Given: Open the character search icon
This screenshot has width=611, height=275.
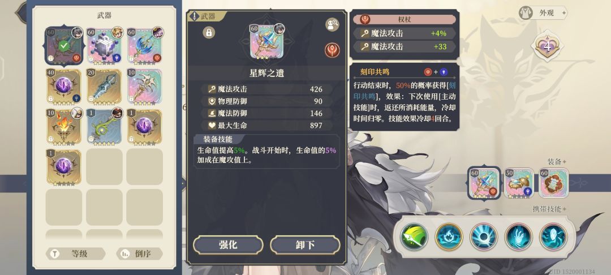Looking at the screenshot, I should [333, 25].
